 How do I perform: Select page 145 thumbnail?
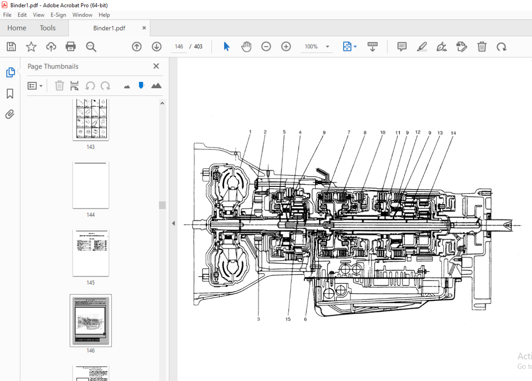(x=90, y=253)
